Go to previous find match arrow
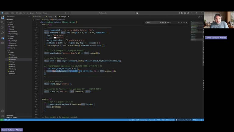The height and width of the screenshot is (132, 234). pos(179,23)
